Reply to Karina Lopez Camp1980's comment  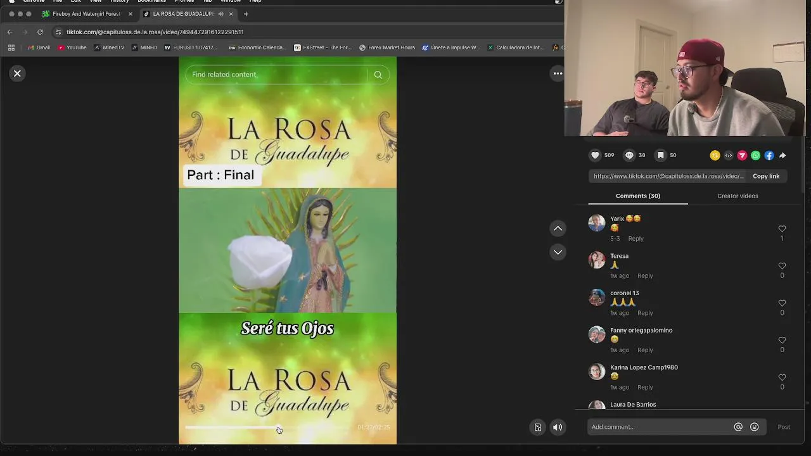(645, 387)
